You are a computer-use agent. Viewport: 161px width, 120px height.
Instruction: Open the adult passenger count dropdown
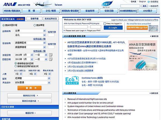point(18,74)
